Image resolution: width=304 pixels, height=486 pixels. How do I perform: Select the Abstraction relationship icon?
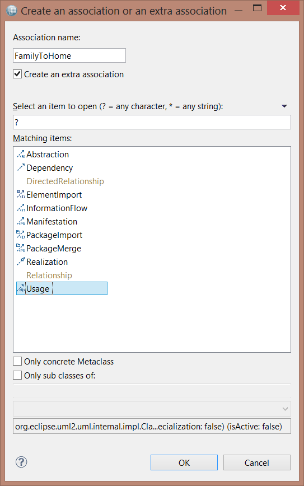(x=21, y=155)
